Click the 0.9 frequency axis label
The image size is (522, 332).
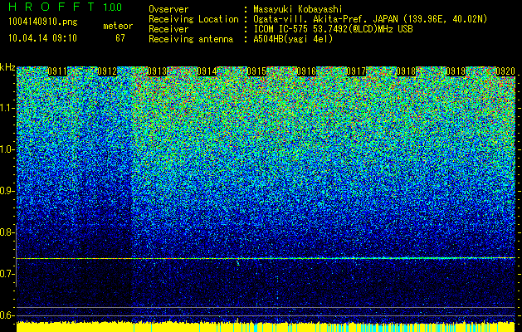(x=7, y=191)
